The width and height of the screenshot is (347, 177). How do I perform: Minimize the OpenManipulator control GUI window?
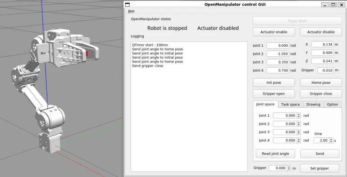[x=325, y=5]
